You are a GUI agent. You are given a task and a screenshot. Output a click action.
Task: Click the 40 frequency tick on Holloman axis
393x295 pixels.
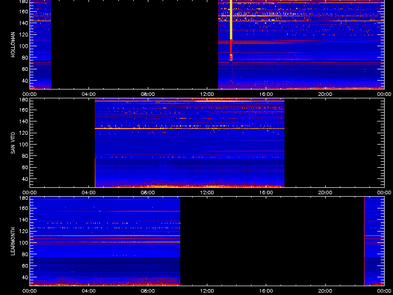coord(25,81)
